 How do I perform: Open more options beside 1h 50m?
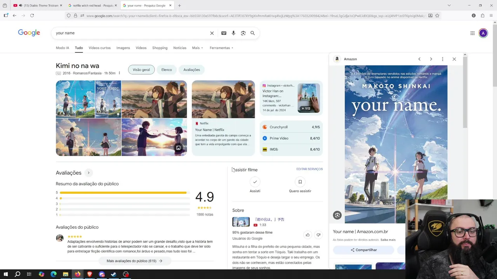119,73
